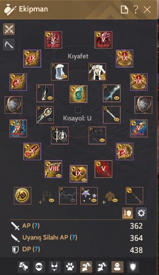Click the blue question mark beside AP
The height and width of the screenshot is (275, 159).
tap(36, 226)
